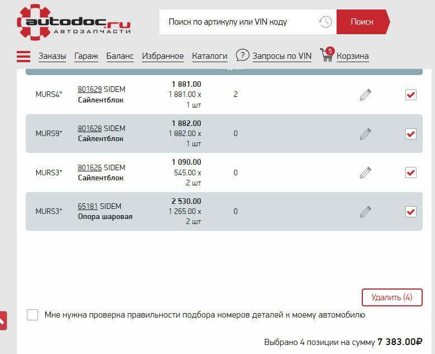Select the MURS4* supplier code

[x=49, y=95]
